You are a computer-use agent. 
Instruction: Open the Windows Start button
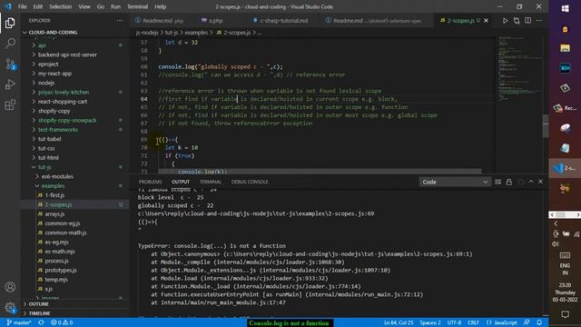(x=565, y=8)
